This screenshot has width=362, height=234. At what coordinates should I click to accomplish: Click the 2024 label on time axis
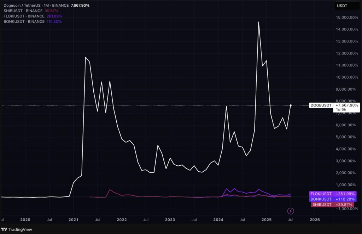218,220
